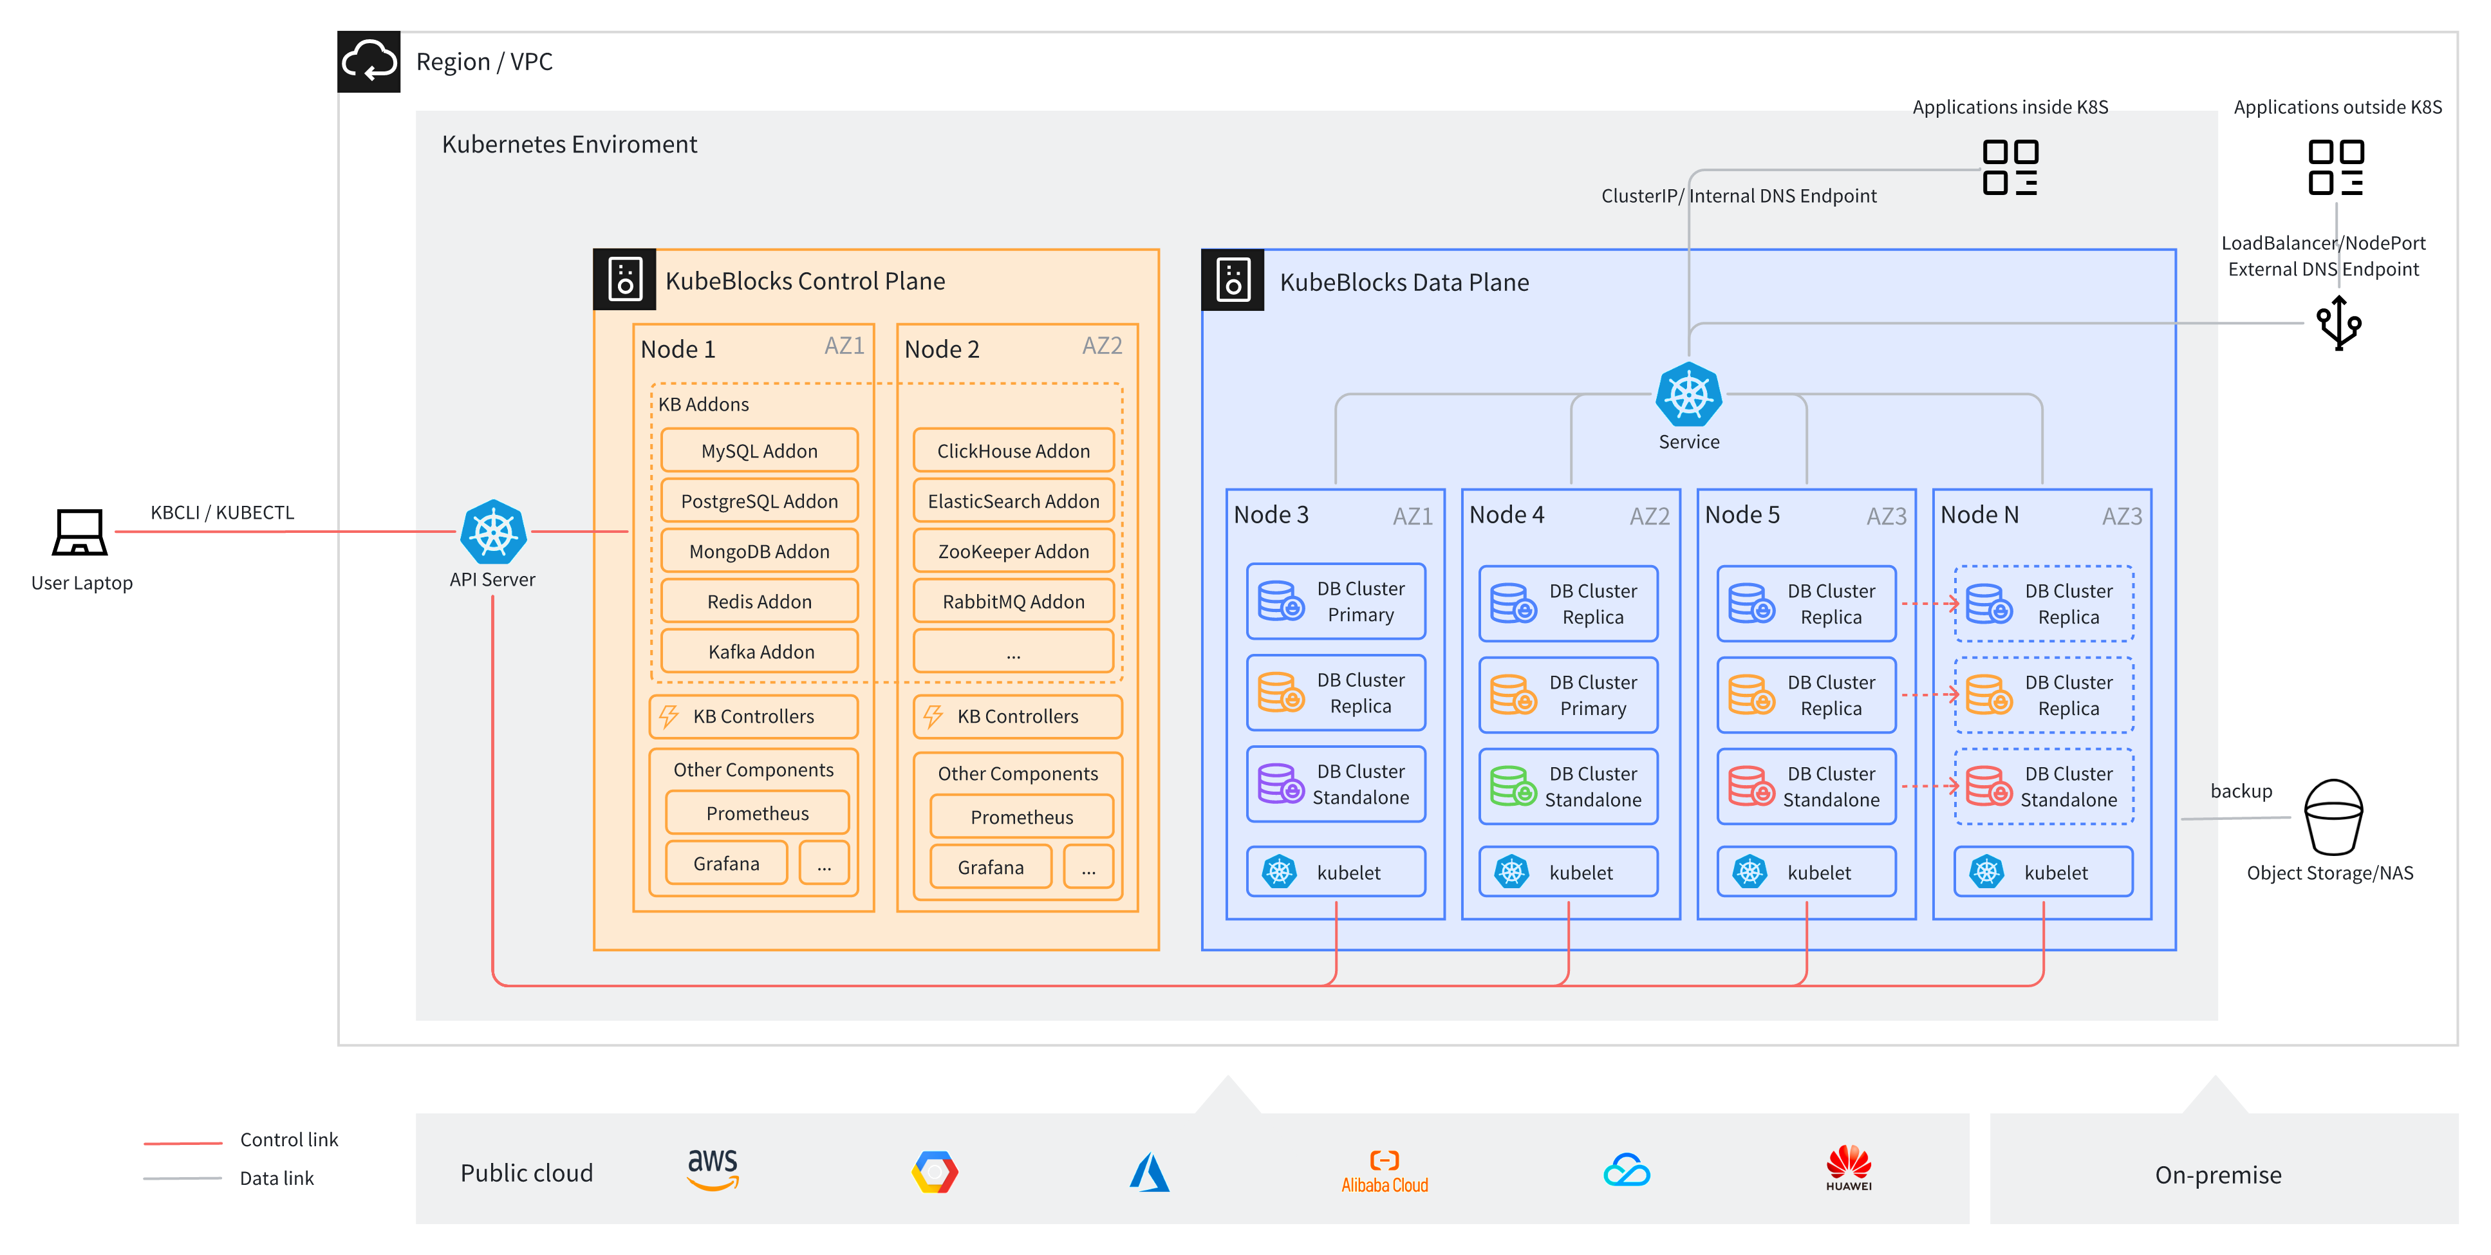Click Node N kubelet icon
The image size is (2491, 1255).
[x=1986, y=872]
